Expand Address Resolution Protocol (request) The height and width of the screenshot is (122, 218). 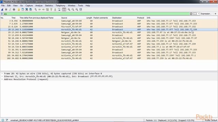tap(2, 79)
